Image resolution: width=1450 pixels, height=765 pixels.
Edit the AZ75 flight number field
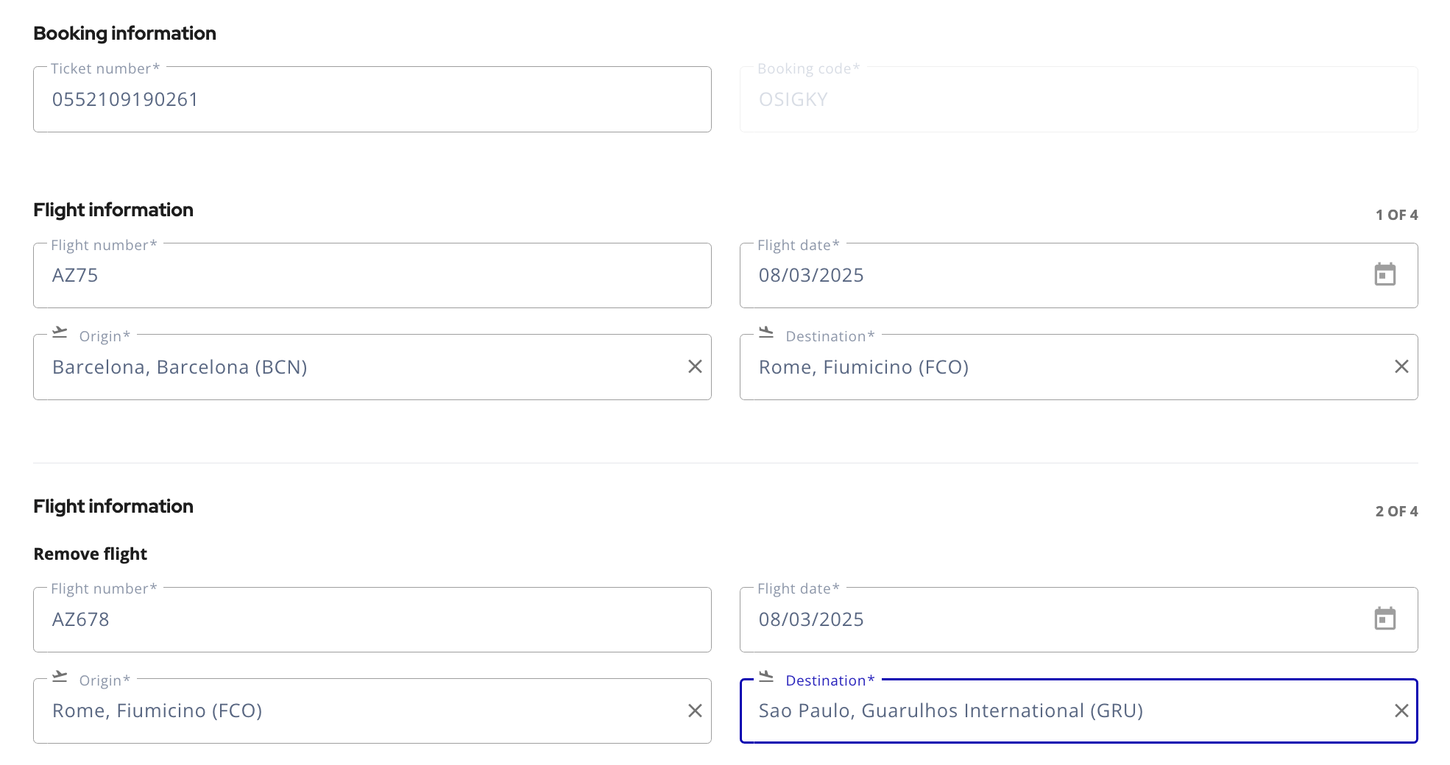372,275
